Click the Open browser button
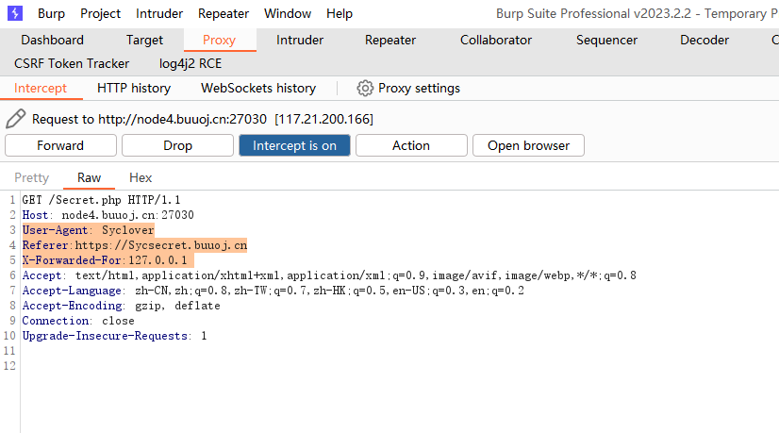The height and width of the screenshot is (433, 779). (x=528, y=145)
